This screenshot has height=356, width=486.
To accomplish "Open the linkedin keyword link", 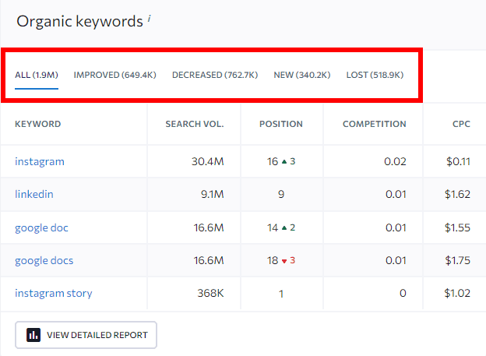I will click(34, 194).
